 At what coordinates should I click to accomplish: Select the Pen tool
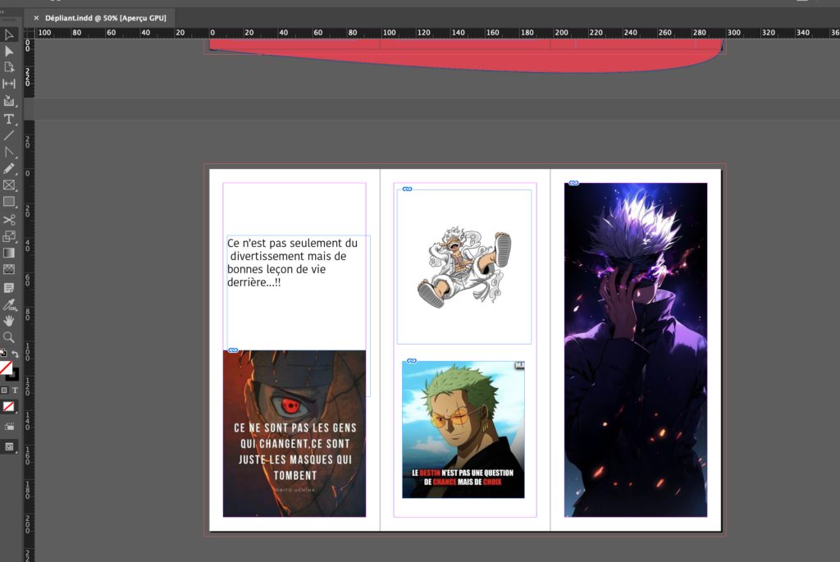9,153
